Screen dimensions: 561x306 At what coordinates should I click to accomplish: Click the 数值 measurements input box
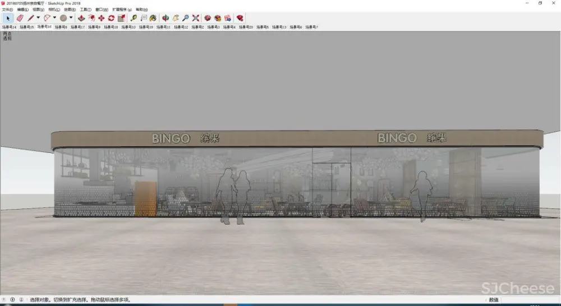click(x=522, y=300)
